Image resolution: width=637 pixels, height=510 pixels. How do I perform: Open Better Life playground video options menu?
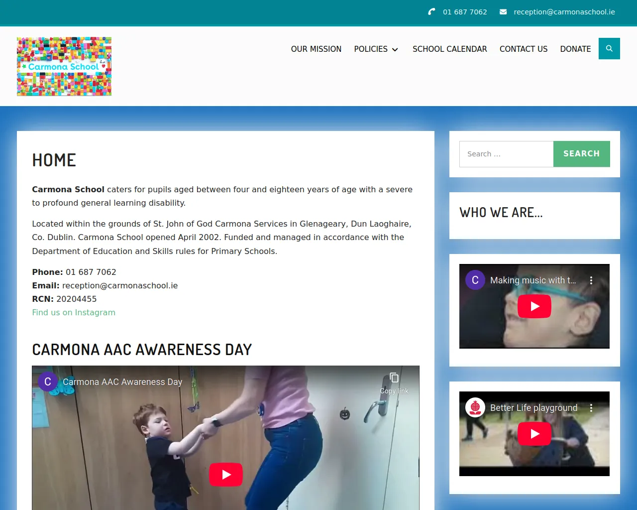click(591, 408)
